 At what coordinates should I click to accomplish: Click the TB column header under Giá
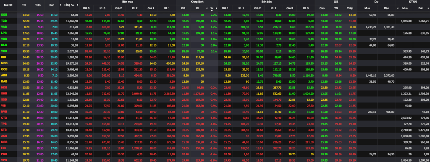pos(336,8)
